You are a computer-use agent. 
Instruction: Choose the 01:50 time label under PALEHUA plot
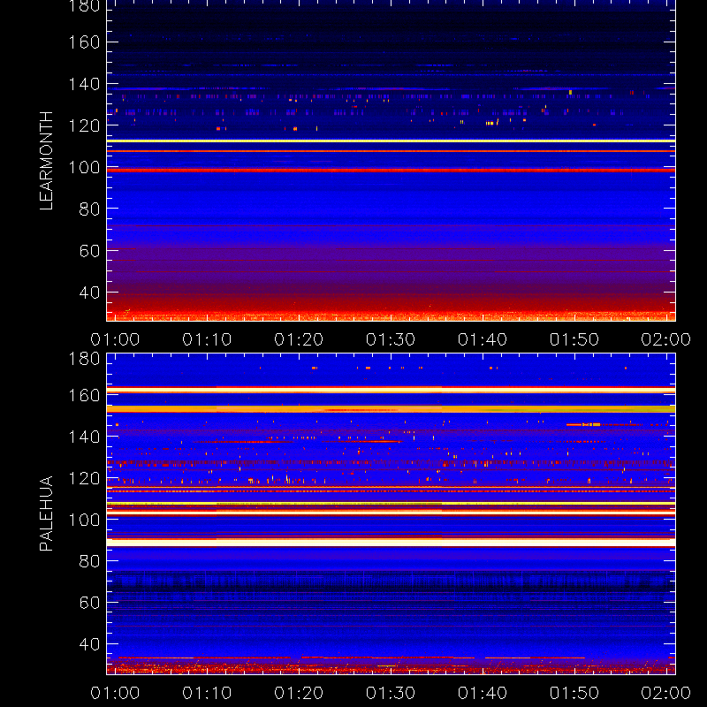click(574, 693)
